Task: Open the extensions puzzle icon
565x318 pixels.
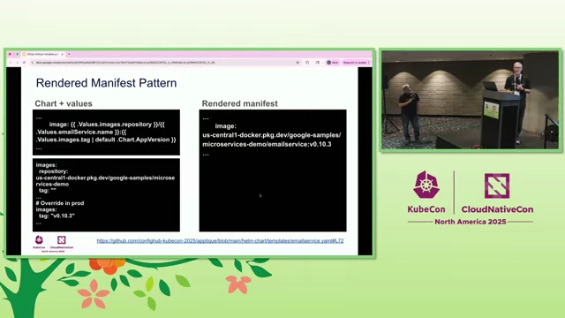Action: click(307, 63)
